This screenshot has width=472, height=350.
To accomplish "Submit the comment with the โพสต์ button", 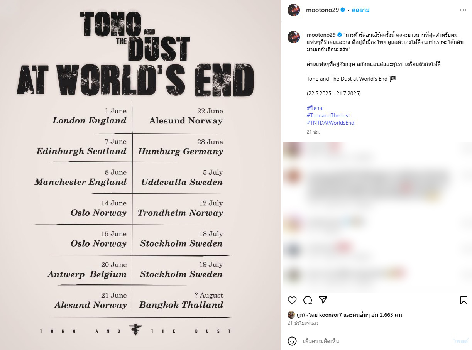I will point(460,341).
